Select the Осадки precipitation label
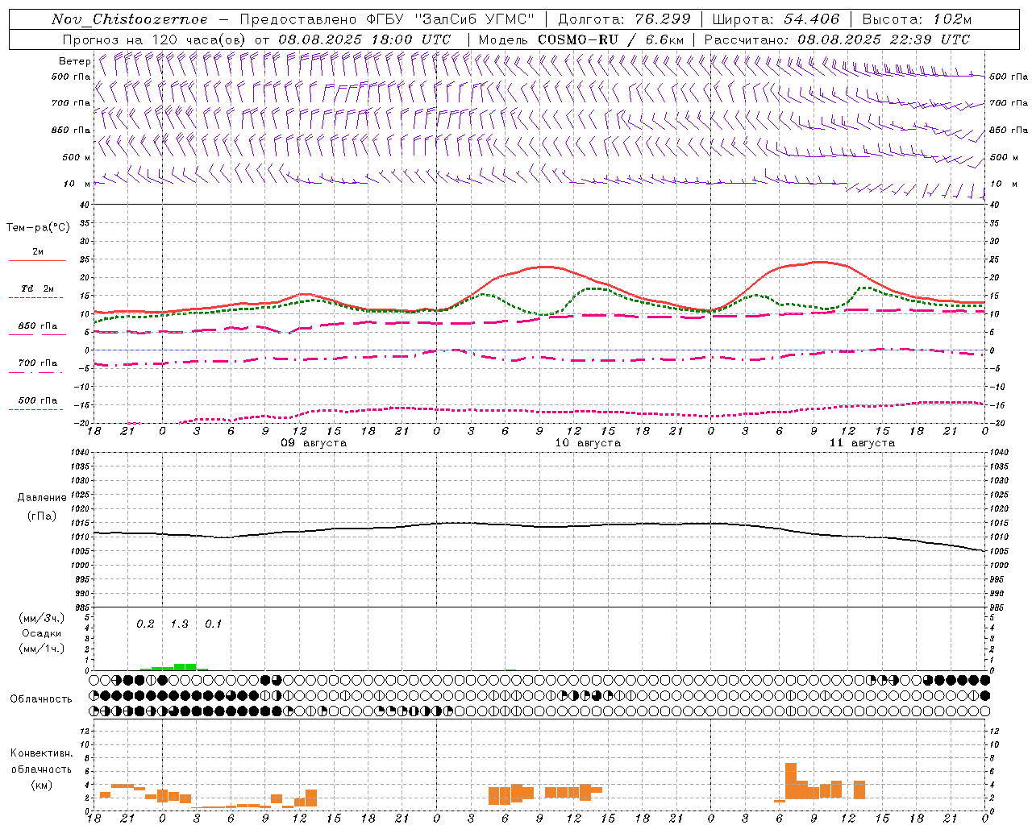The image size is (1032, 825). tap(42, 633)
